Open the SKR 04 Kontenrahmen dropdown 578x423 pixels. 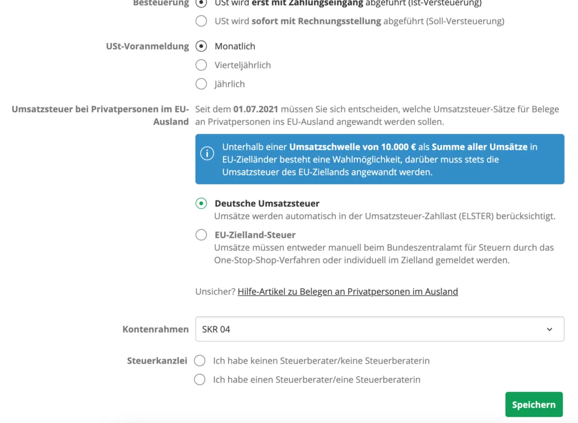click(x=379, y=329)
